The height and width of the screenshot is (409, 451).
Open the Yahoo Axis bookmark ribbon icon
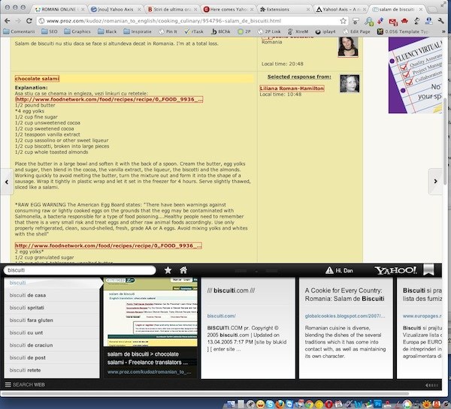click(x=428, y=270)
